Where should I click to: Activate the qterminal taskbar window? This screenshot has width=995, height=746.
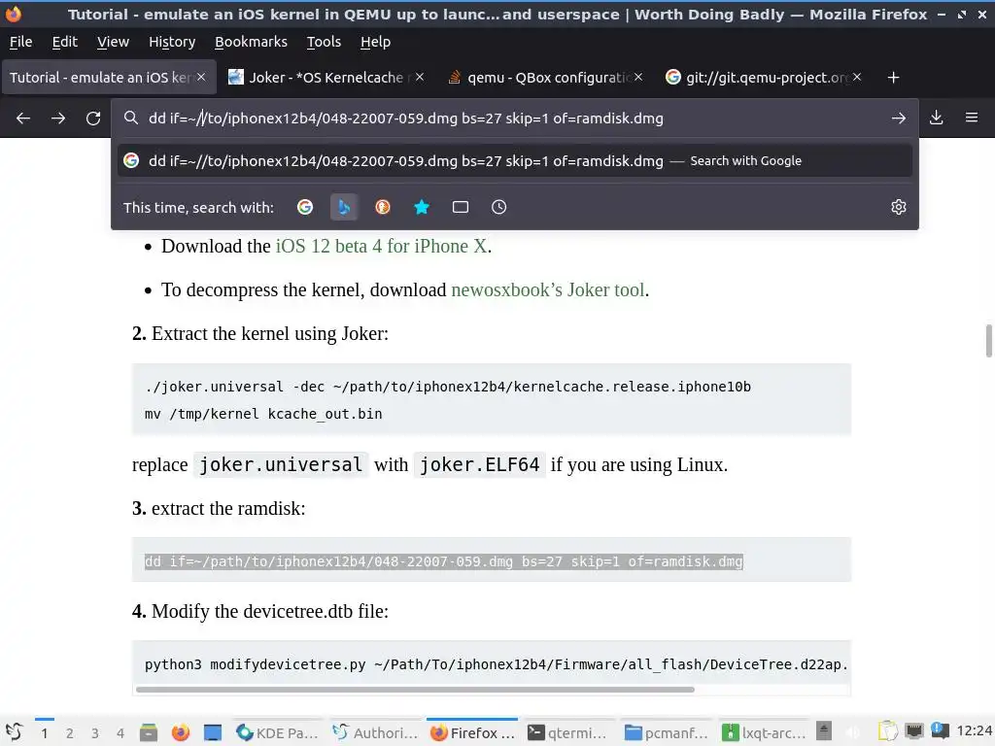[x=567, y=732]
